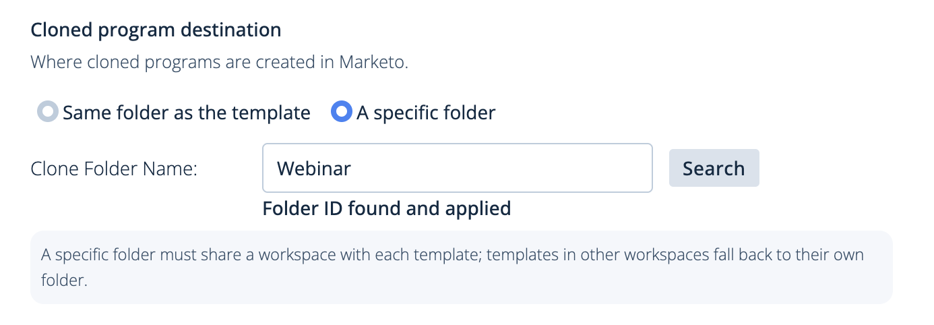Click the 'Folder ID found and applied' message
Image resolution: width=934 pixels, height=325 pixels.
coord(387,208)
